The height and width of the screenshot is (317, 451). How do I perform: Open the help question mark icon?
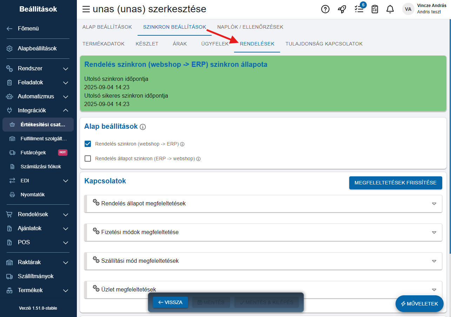click(x=325, y=9)
